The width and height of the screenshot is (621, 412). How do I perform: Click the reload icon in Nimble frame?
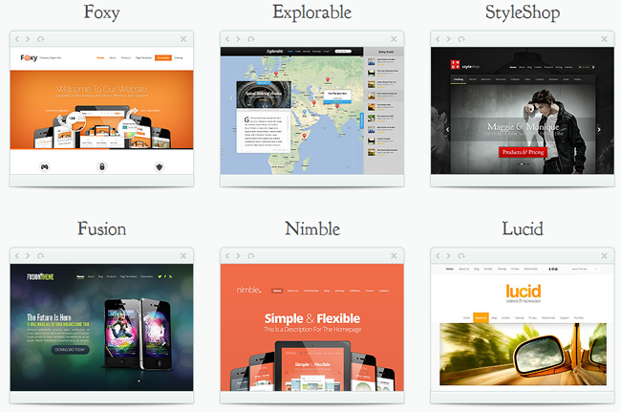click(x=250, y=256)
